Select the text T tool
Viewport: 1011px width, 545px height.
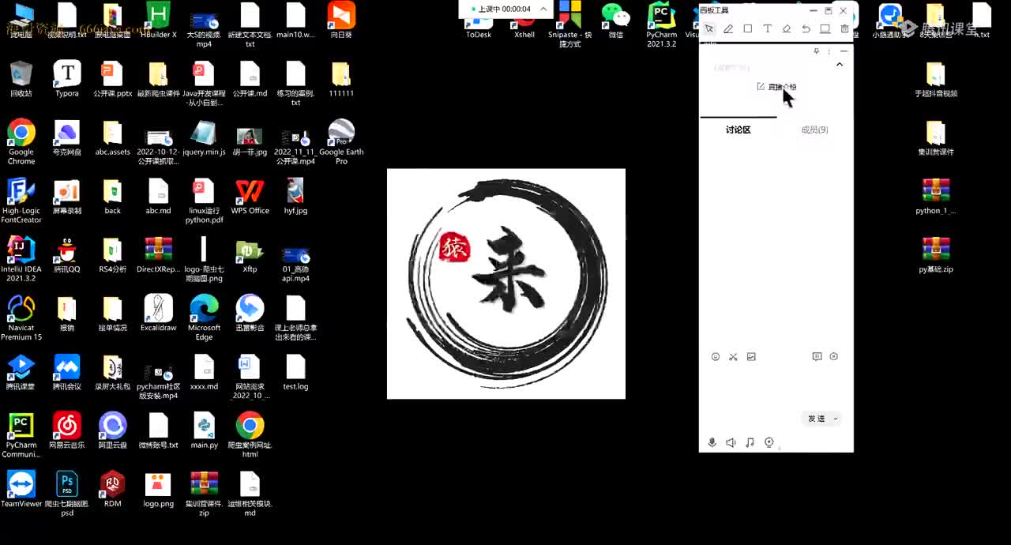[x=767, y=28]
